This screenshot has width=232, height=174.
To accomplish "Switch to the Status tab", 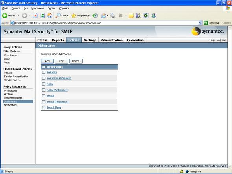I will (x=42, y=40).
